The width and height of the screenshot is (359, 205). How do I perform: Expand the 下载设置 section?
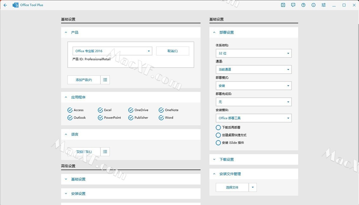254,159
